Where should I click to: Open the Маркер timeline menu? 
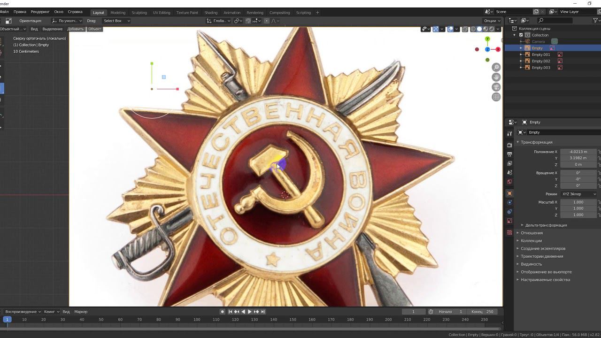click(81, 312)
